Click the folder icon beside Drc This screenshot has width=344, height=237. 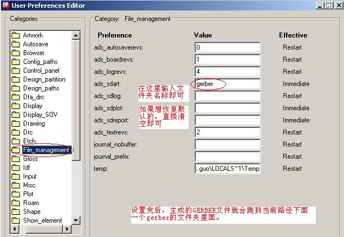[x=15, y=132]
